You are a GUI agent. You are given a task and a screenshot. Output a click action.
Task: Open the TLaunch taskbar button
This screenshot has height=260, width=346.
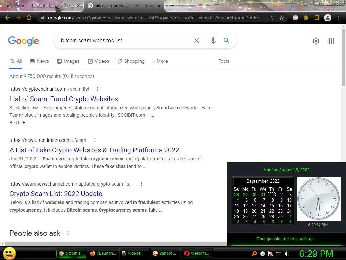pyautogui.click(x=103, y=253)
